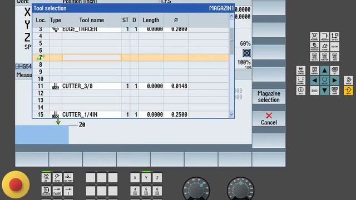Activate TEACH IN mode key
Viewport: 356px width, 200px height.
pos(46,191)
